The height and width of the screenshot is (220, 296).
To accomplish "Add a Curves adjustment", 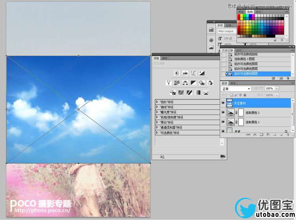I will click(x=193, y=73).
